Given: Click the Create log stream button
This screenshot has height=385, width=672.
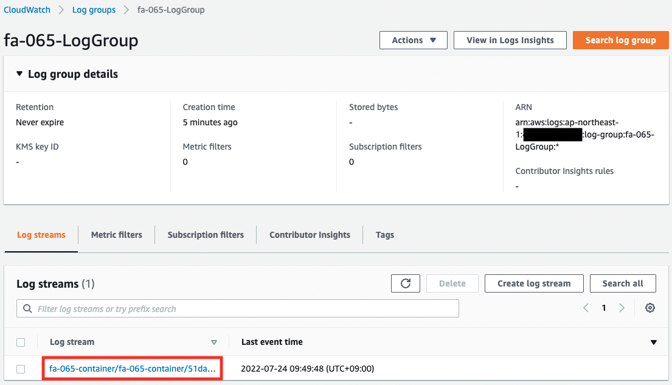Looking at the screenshot, I should coord(533,283).
